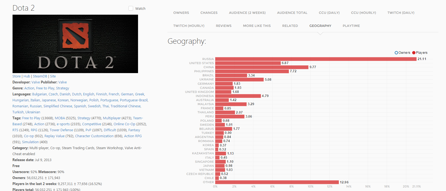
Task: Switch to the Playtime tab
Action: pos(351,26)
